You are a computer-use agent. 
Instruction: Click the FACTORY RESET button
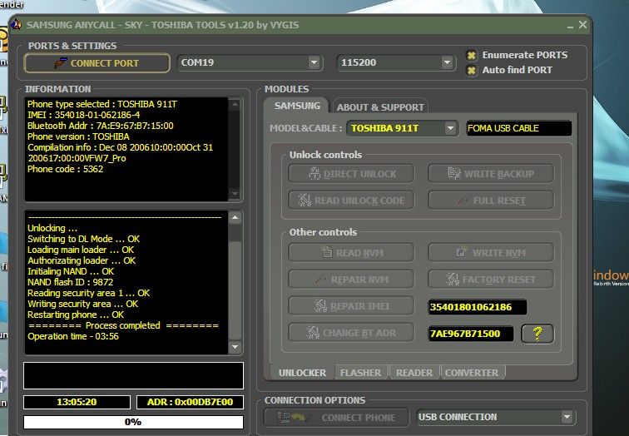[491, 280]
